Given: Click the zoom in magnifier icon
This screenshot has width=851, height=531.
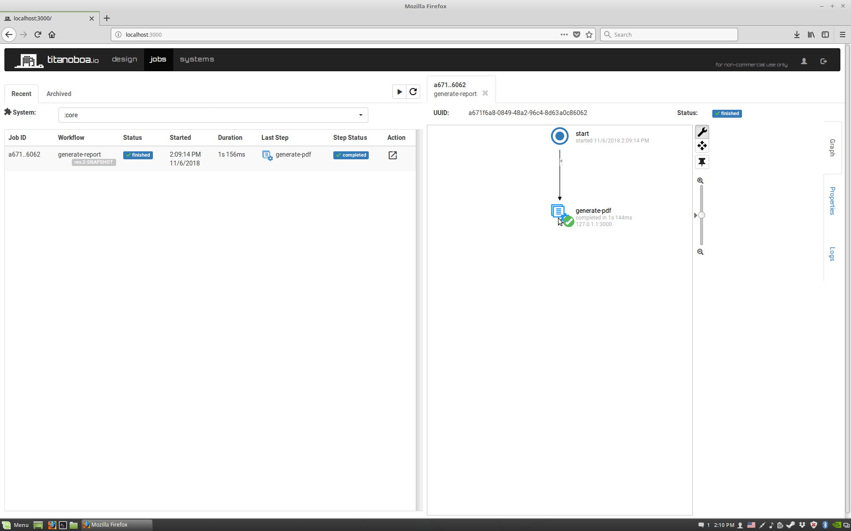Looking at the screenshot, I should click(x=700, y=181).
